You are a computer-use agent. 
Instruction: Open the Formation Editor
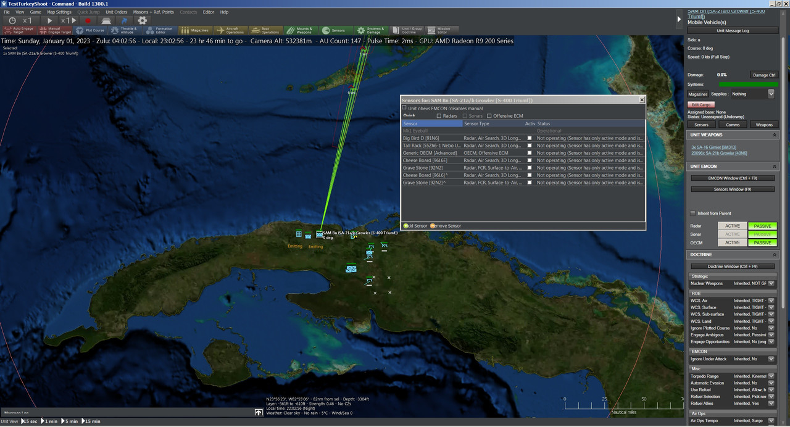click(160, 30)
